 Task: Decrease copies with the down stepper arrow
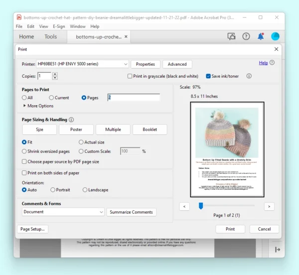pos(55,78)
